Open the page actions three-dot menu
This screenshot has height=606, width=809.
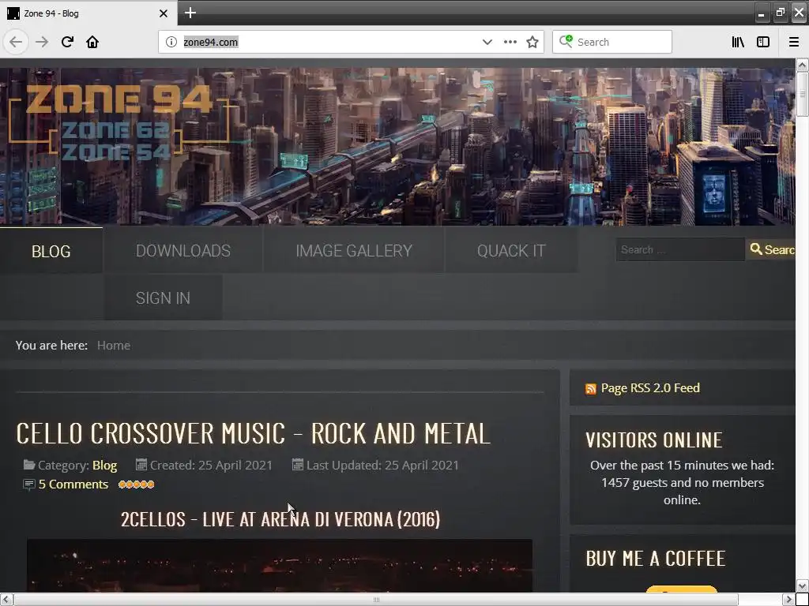[x=510, y=43]
